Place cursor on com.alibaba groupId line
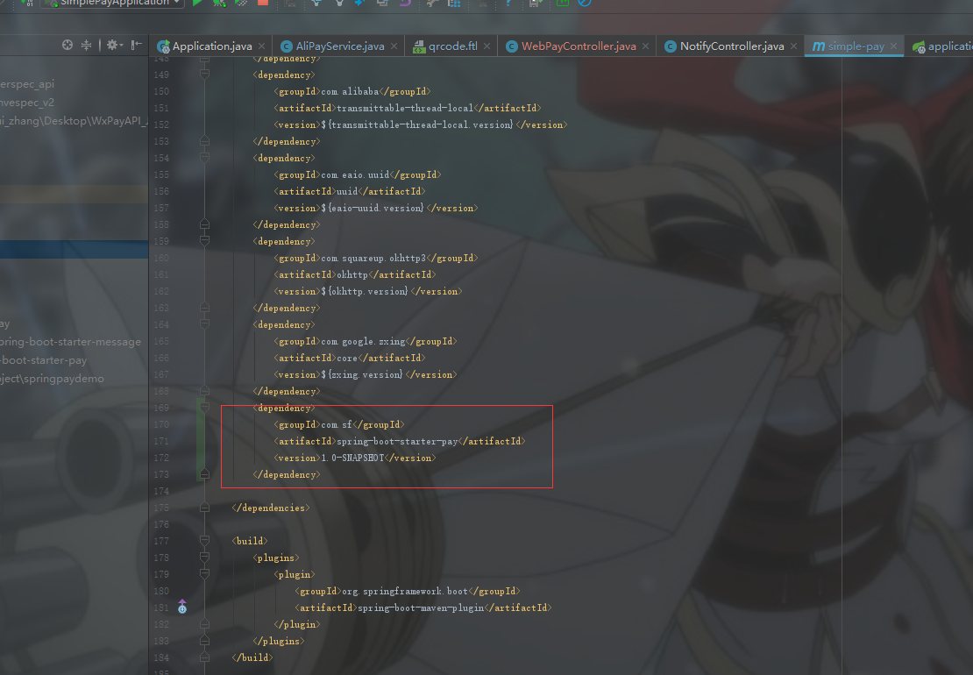973x675 pixels. coord(352,91)
